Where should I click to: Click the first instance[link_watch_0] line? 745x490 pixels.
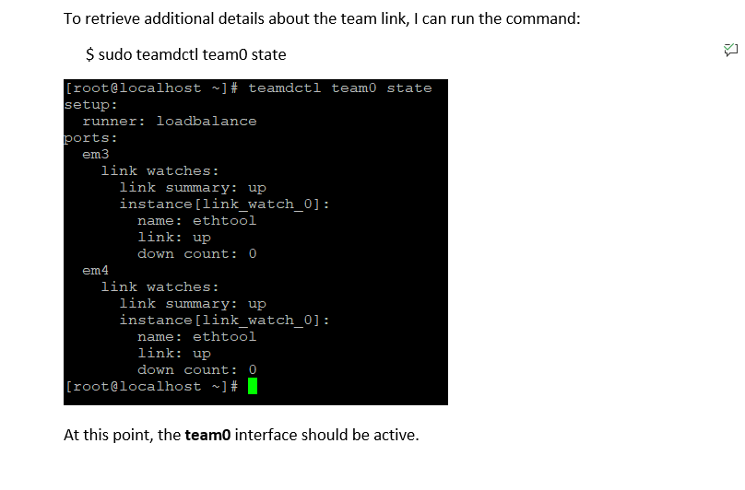click(224, 204)
